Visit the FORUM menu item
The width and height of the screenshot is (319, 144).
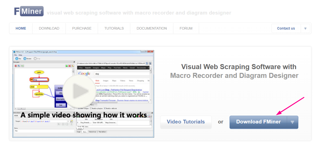click(186, 28)
